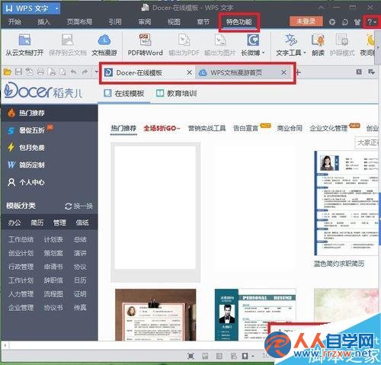Open 从云文档打开 cloud document icon
The image size is (381, 365).
(24, 40)
